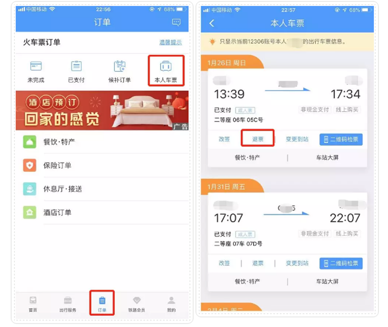
Task: Open 保险订单 insurance orders
Action: (102, 165)
